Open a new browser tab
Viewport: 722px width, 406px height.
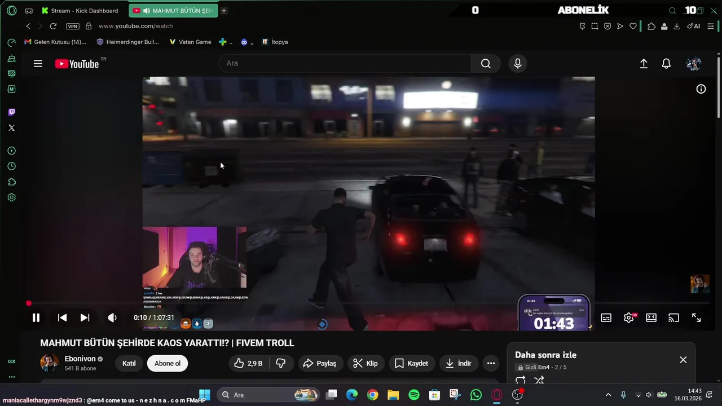[224, 11]
